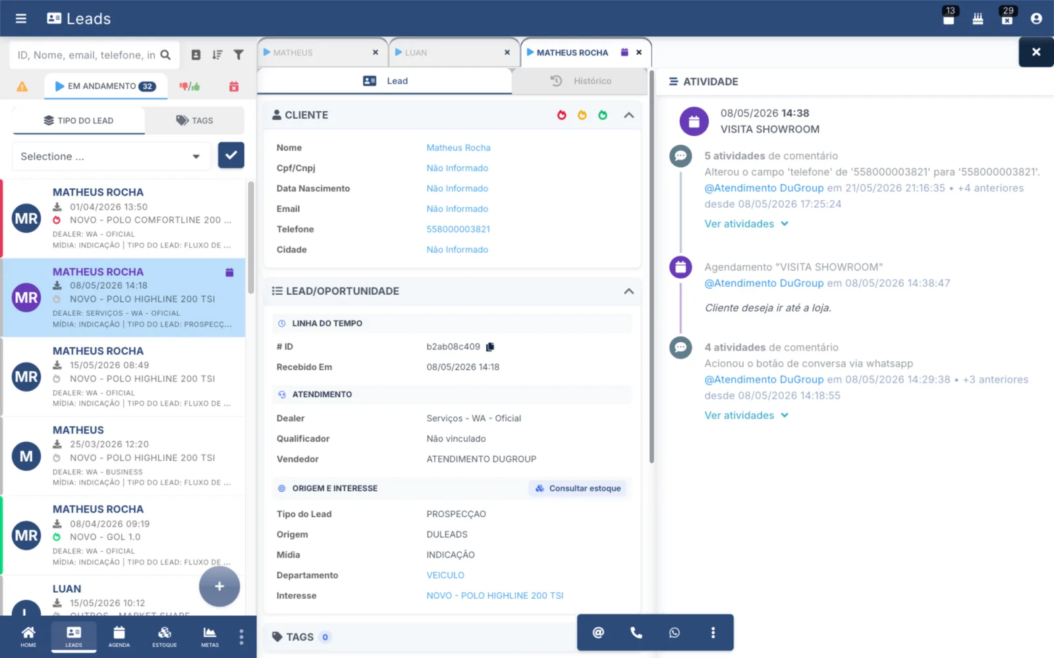The width and height of the screenshot is (1054, 658).
Task: Switch to thumbs down/up leads tab
Action: (190, 86)
